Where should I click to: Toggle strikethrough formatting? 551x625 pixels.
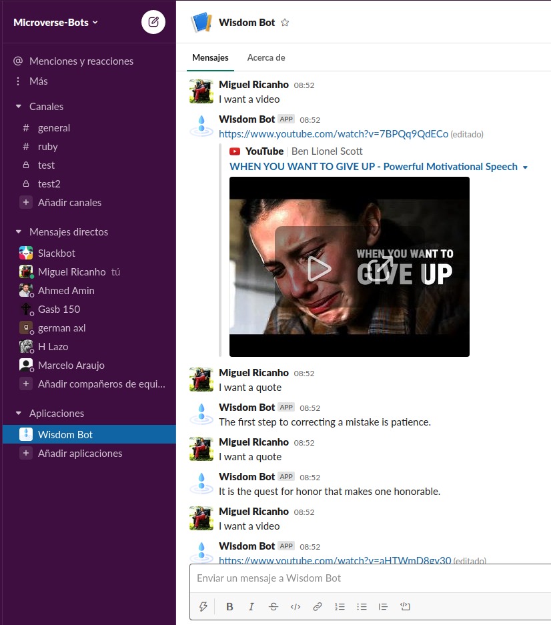click(x=273, y=606)
